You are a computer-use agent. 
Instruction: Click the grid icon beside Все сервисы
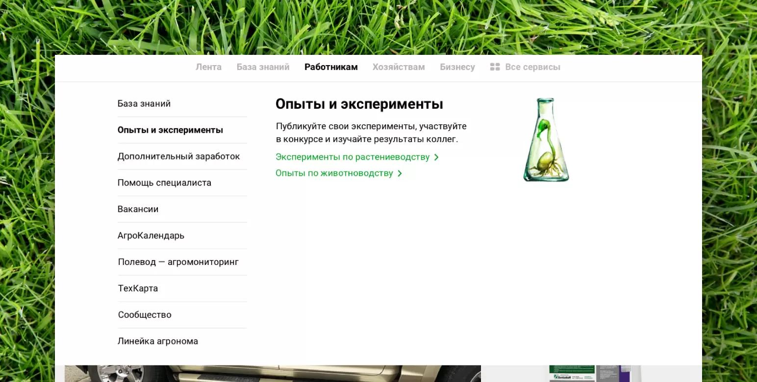[495, 67]
